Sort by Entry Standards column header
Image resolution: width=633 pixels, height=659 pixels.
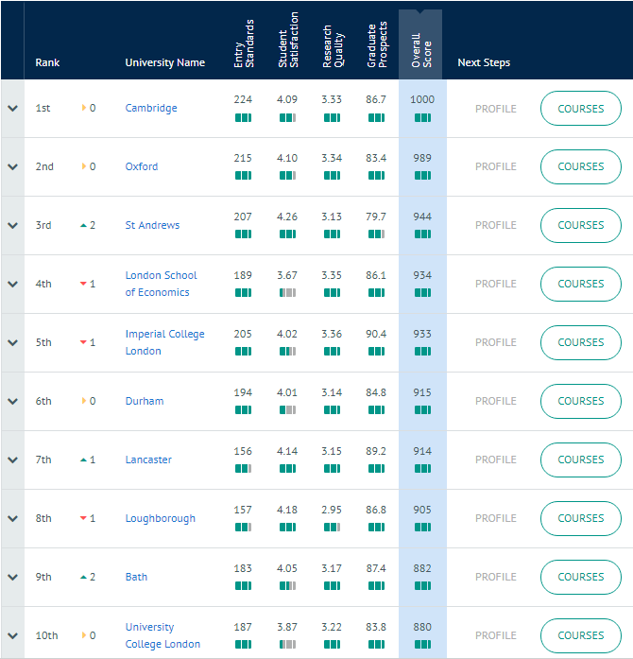click(244, 43)
